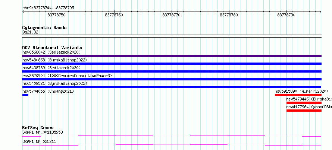
Task: Open variant nsv6568042 (Sedlazeck2020) label
Action: [51, 52]
